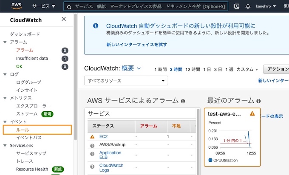Click the AWS logo home icon

(17, 6)
